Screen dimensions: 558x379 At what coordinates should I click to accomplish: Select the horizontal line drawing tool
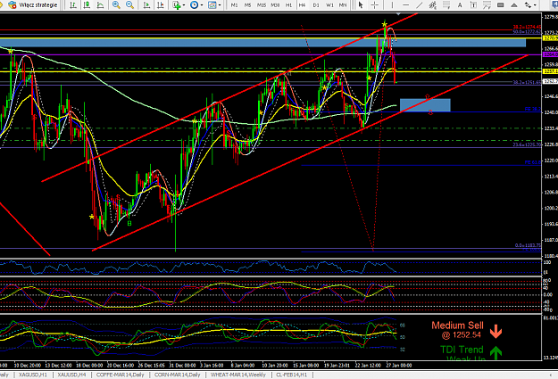[405, 5]
